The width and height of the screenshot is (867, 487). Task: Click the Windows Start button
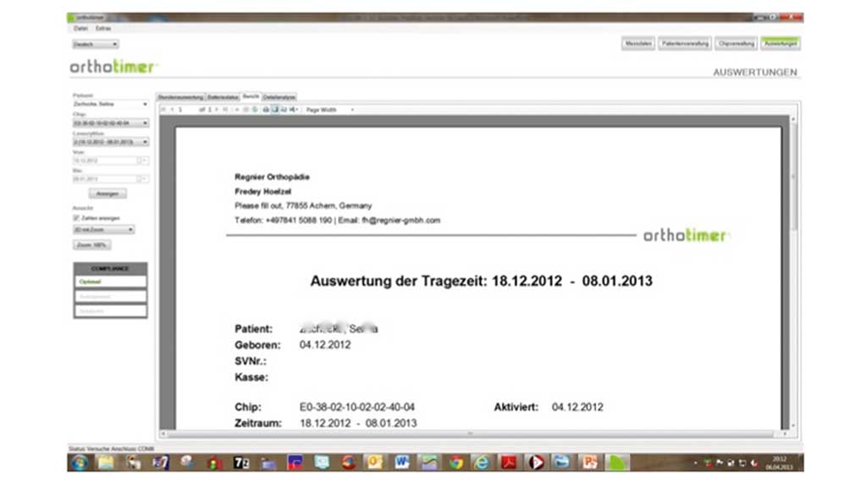click(x=80, y=462)
